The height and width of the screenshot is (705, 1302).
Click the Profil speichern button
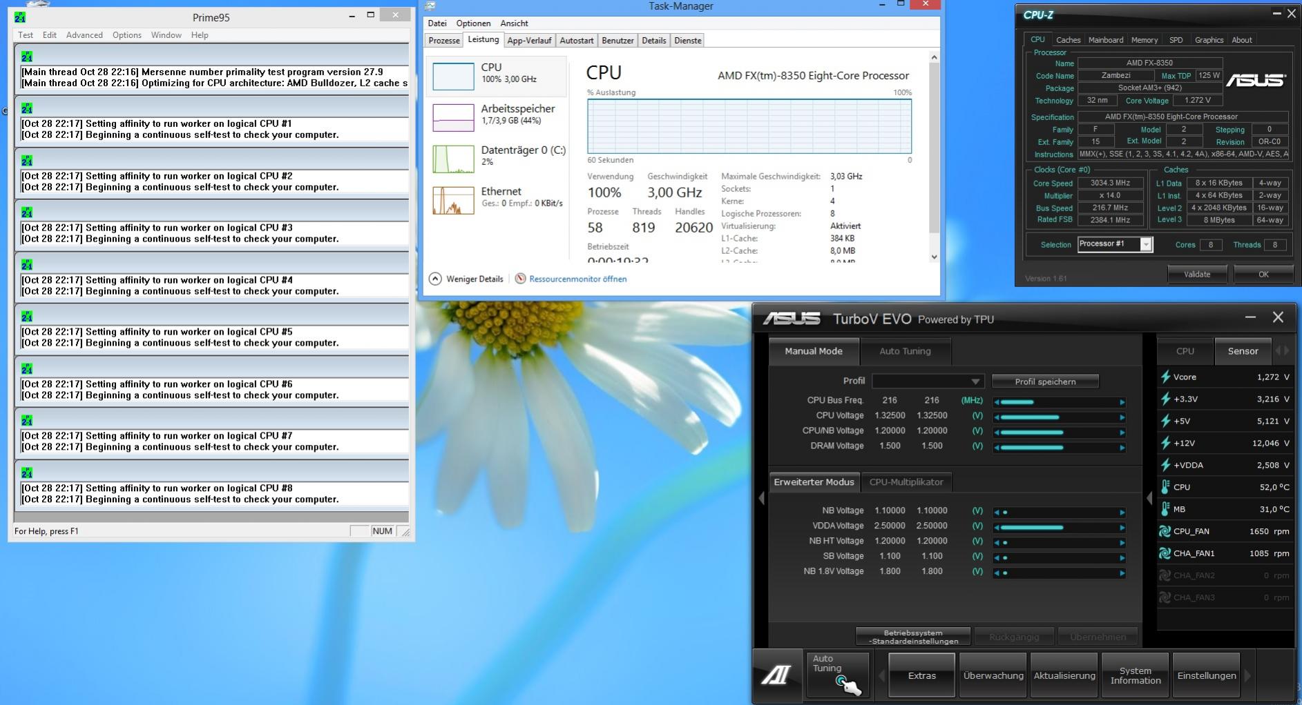coord(1045,381)
